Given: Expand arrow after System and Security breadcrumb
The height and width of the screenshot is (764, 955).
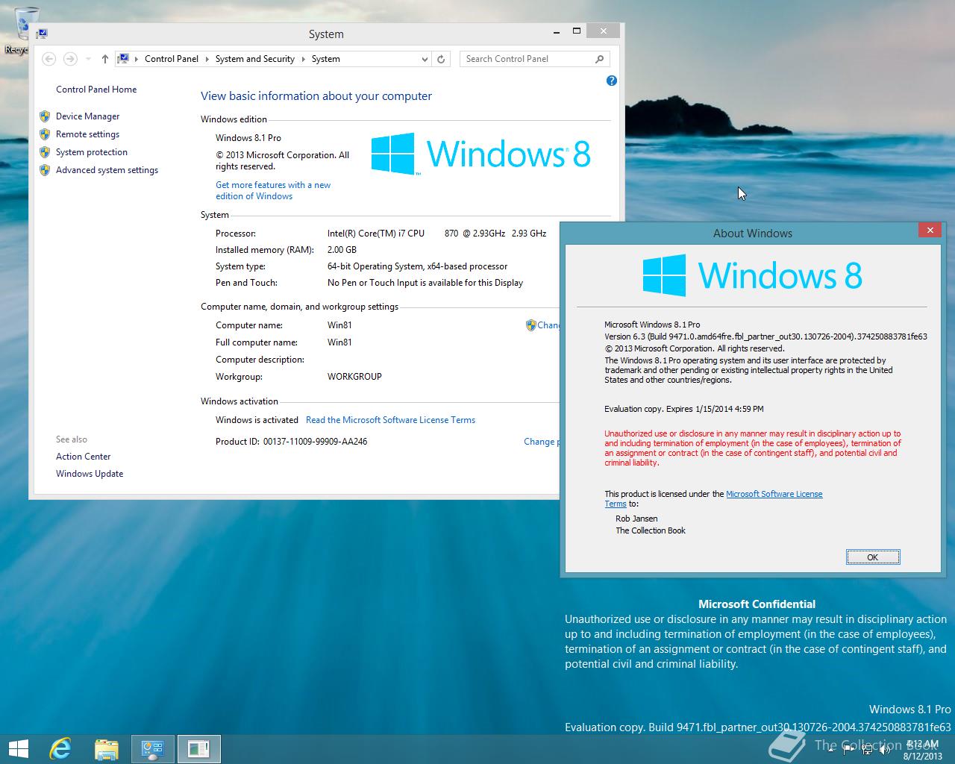Looking at the screenshot, I should pyautogui.click(x=303, y=59).
